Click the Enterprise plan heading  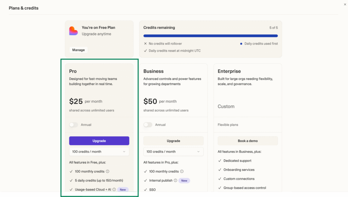[x=229, y=71]
